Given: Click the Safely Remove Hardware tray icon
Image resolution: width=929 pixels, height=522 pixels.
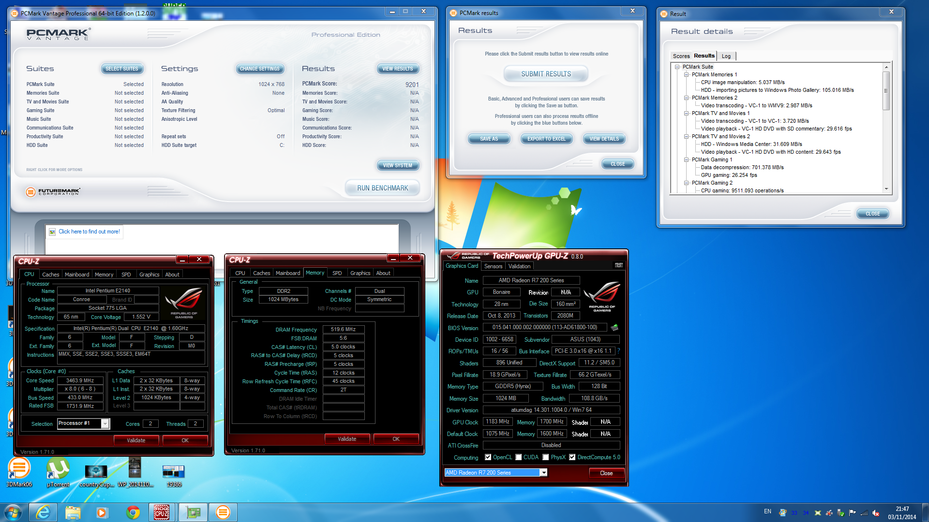Looking at the screenshot, I should 840,513.
